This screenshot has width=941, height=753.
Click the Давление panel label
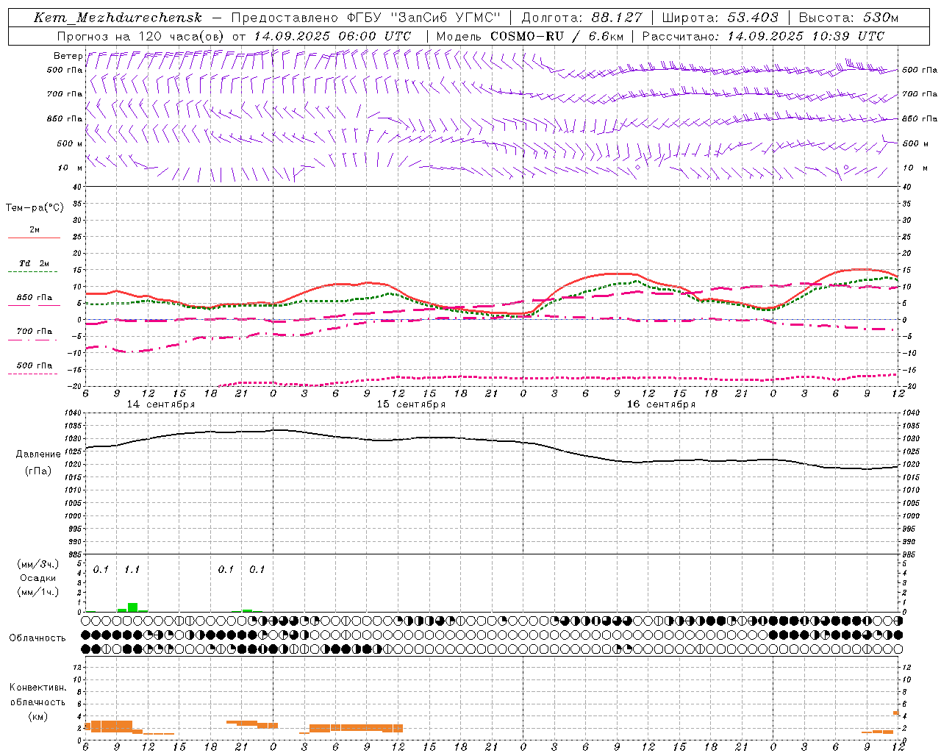38,454
